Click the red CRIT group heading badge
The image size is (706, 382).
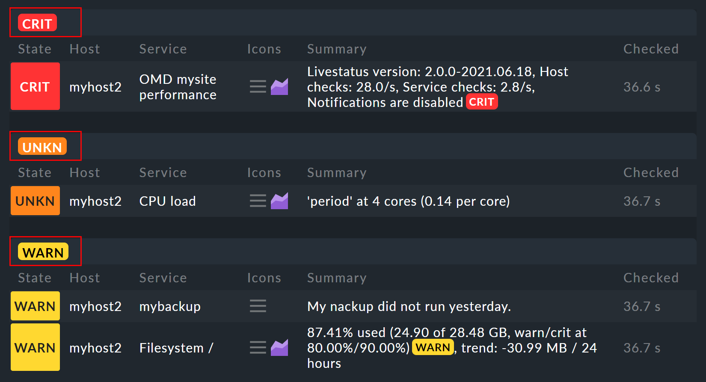(37, 24)
